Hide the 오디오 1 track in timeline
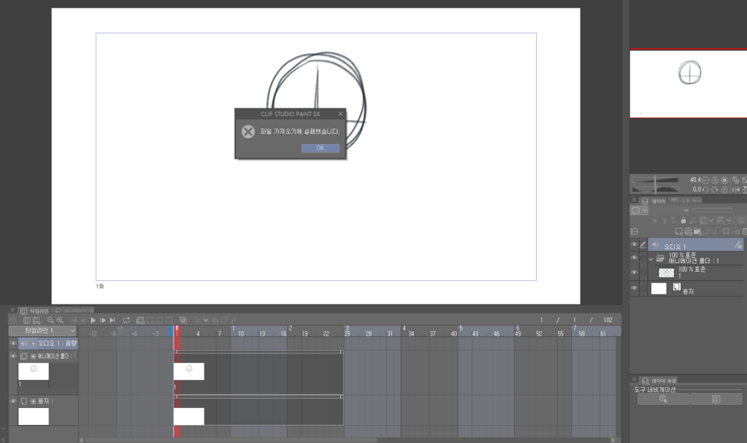This screenshot has width=747, height=443. coord(13,343)
